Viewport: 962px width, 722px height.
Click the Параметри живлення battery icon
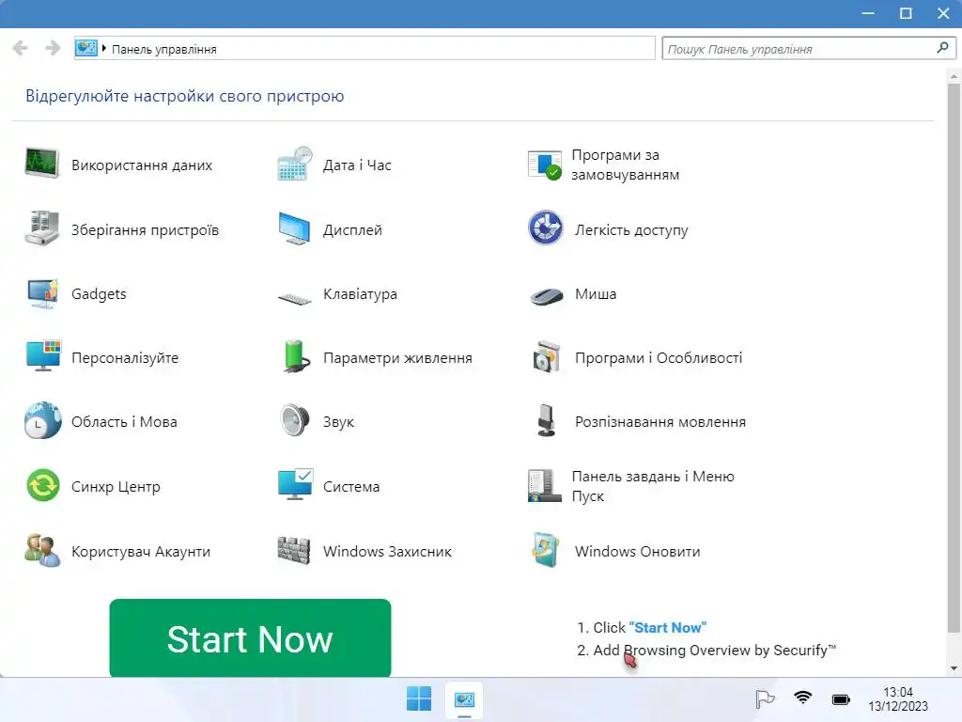coord(296,356)
